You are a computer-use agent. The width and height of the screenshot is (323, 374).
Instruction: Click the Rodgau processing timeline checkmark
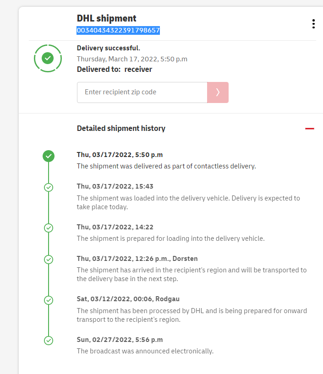tap(49, 300)
